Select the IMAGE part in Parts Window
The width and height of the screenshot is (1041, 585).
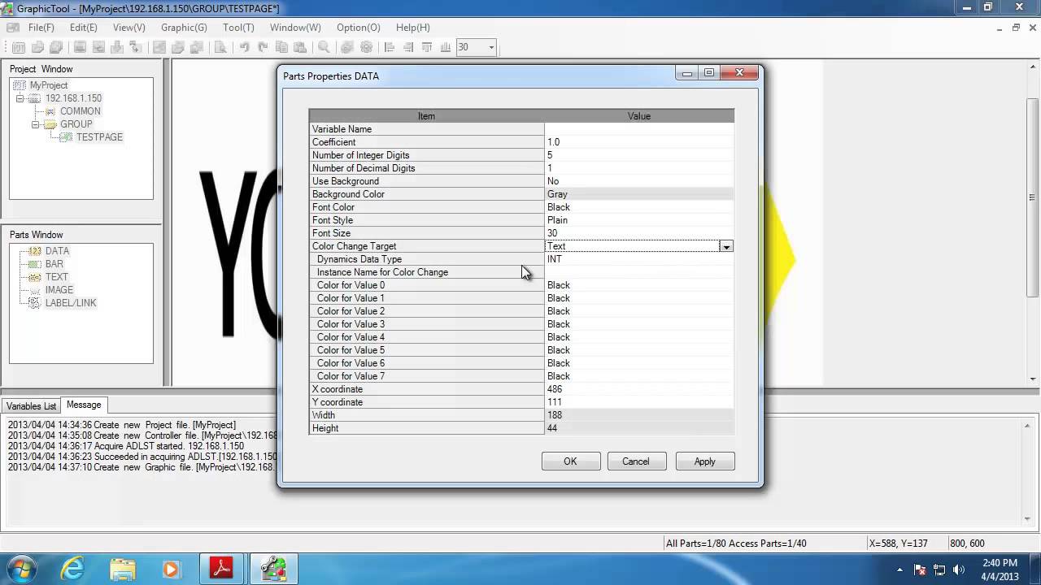point(59,290)
